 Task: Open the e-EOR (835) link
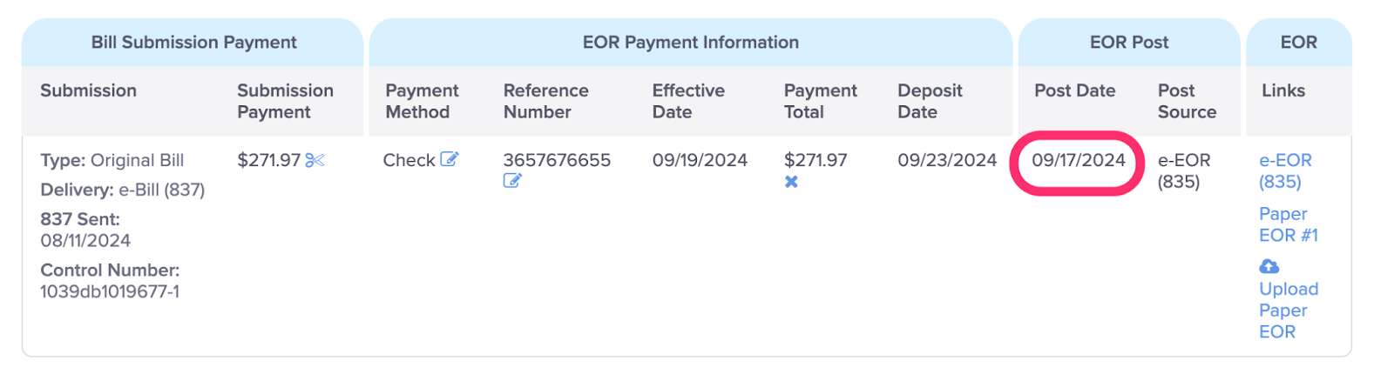pyautogui.click(x=1285, y=170)
